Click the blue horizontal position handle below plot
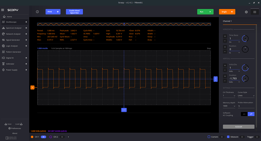 [x=124, y=110]
